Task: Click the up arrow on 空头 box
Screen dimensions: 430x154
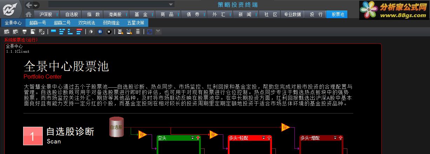Action: point(198,138)
